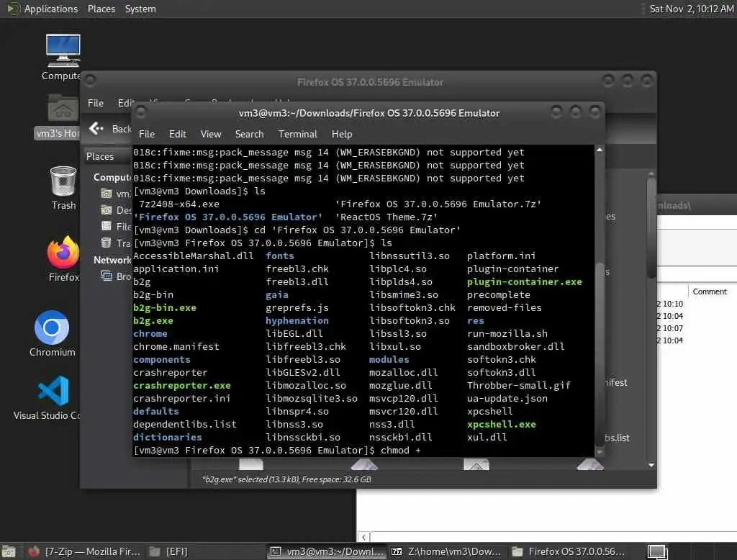Open the terminal window menu icon in titlebar
Image resolution: width=737 pixels, height=560 pixels.
[140, 113]
